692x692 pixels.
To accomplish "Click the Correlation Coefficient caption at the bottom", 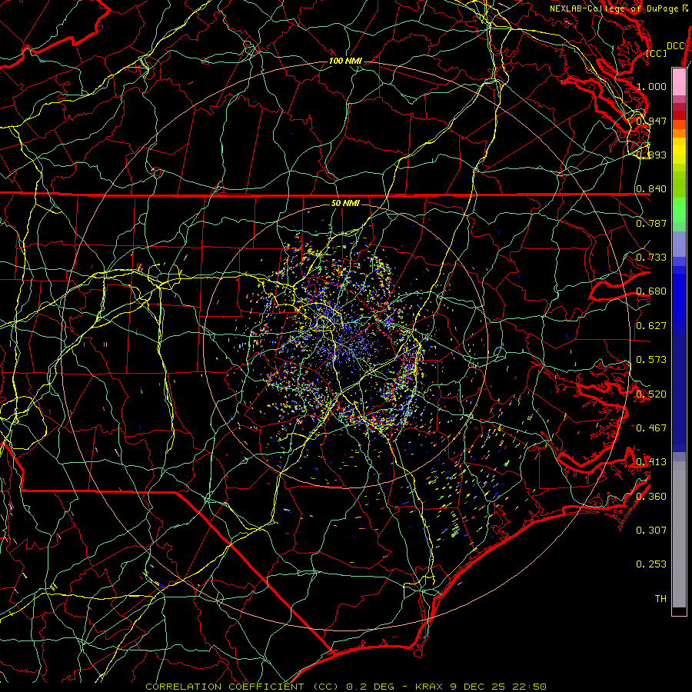I will [x=346, y=687].
